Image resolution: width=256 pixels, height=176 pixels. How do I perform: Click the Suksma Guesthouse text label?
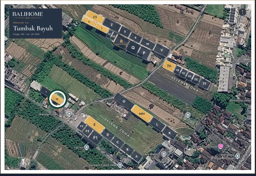[x=204, y=147]
